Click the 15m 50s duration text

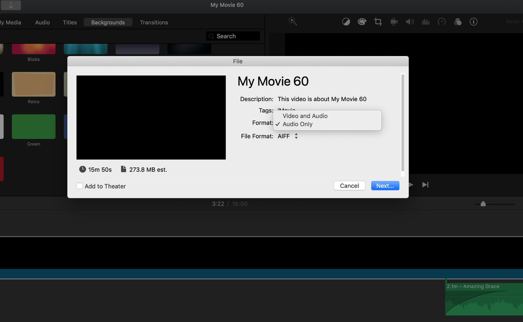(x=100, y=170)
